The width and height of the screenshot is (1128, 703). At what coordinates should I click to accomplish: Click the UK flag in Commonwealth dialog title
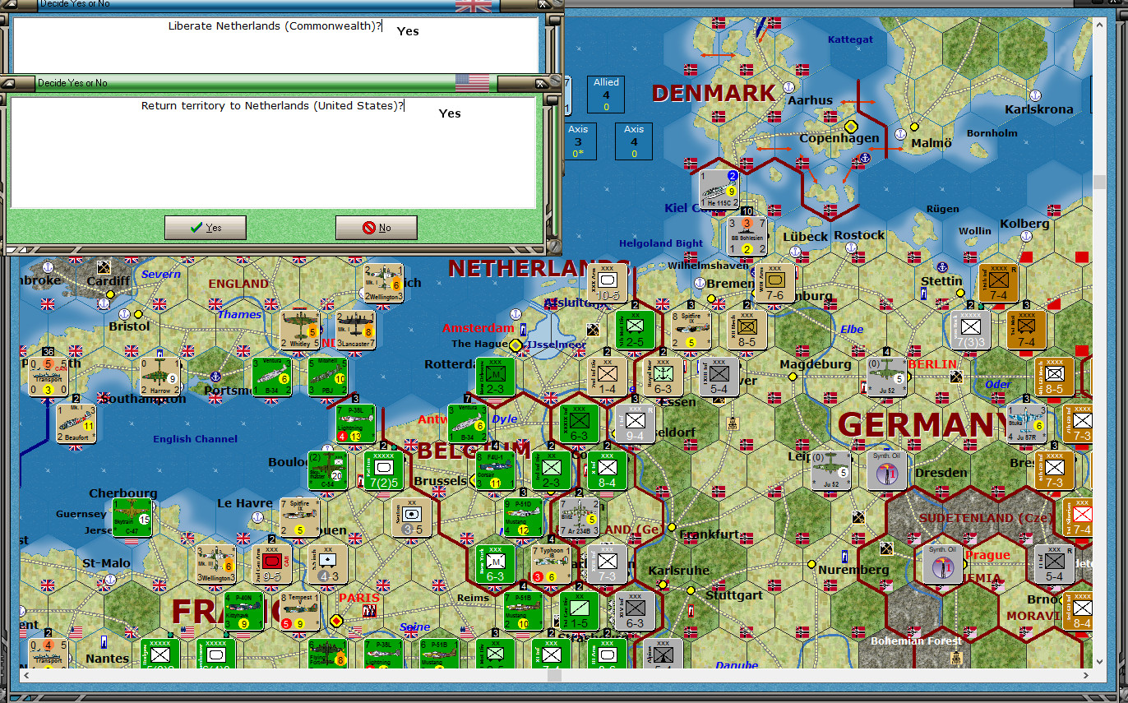473,6
